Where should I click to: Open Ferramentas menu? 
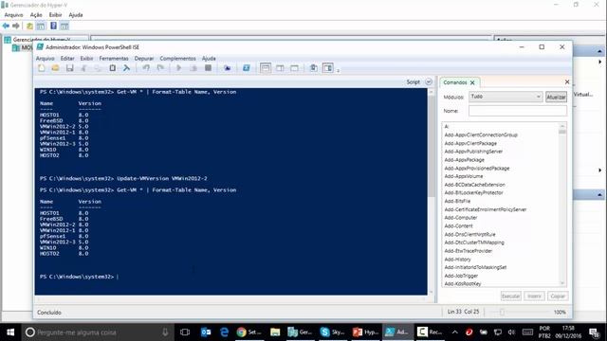pos(114,59)
